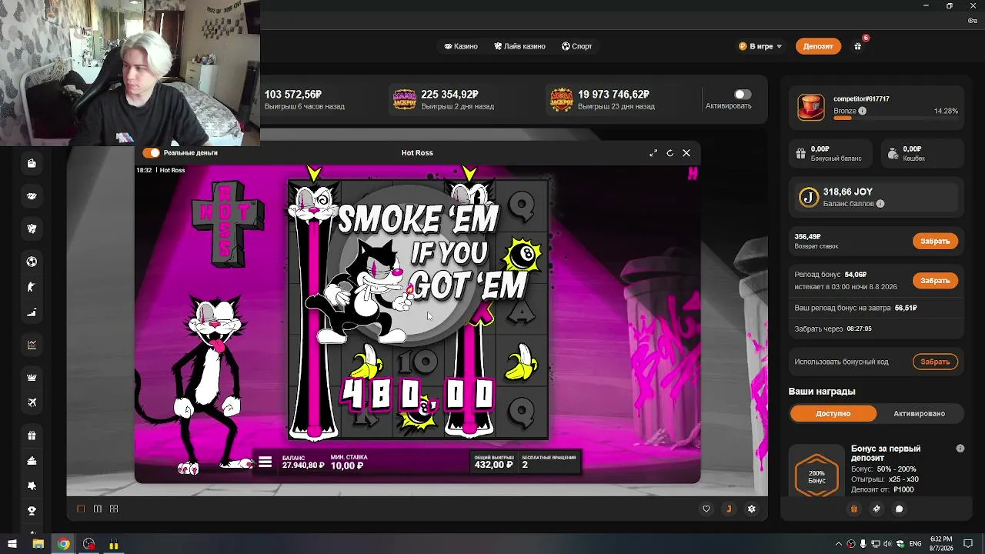Open Google Chrome from the taskbar

(x=63, y=544)
